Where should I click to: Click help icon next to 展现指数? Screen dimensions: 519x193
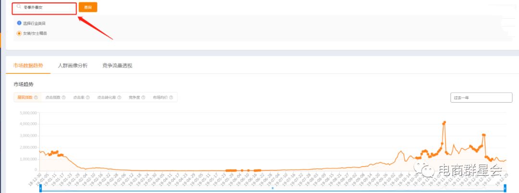[36, 97]
